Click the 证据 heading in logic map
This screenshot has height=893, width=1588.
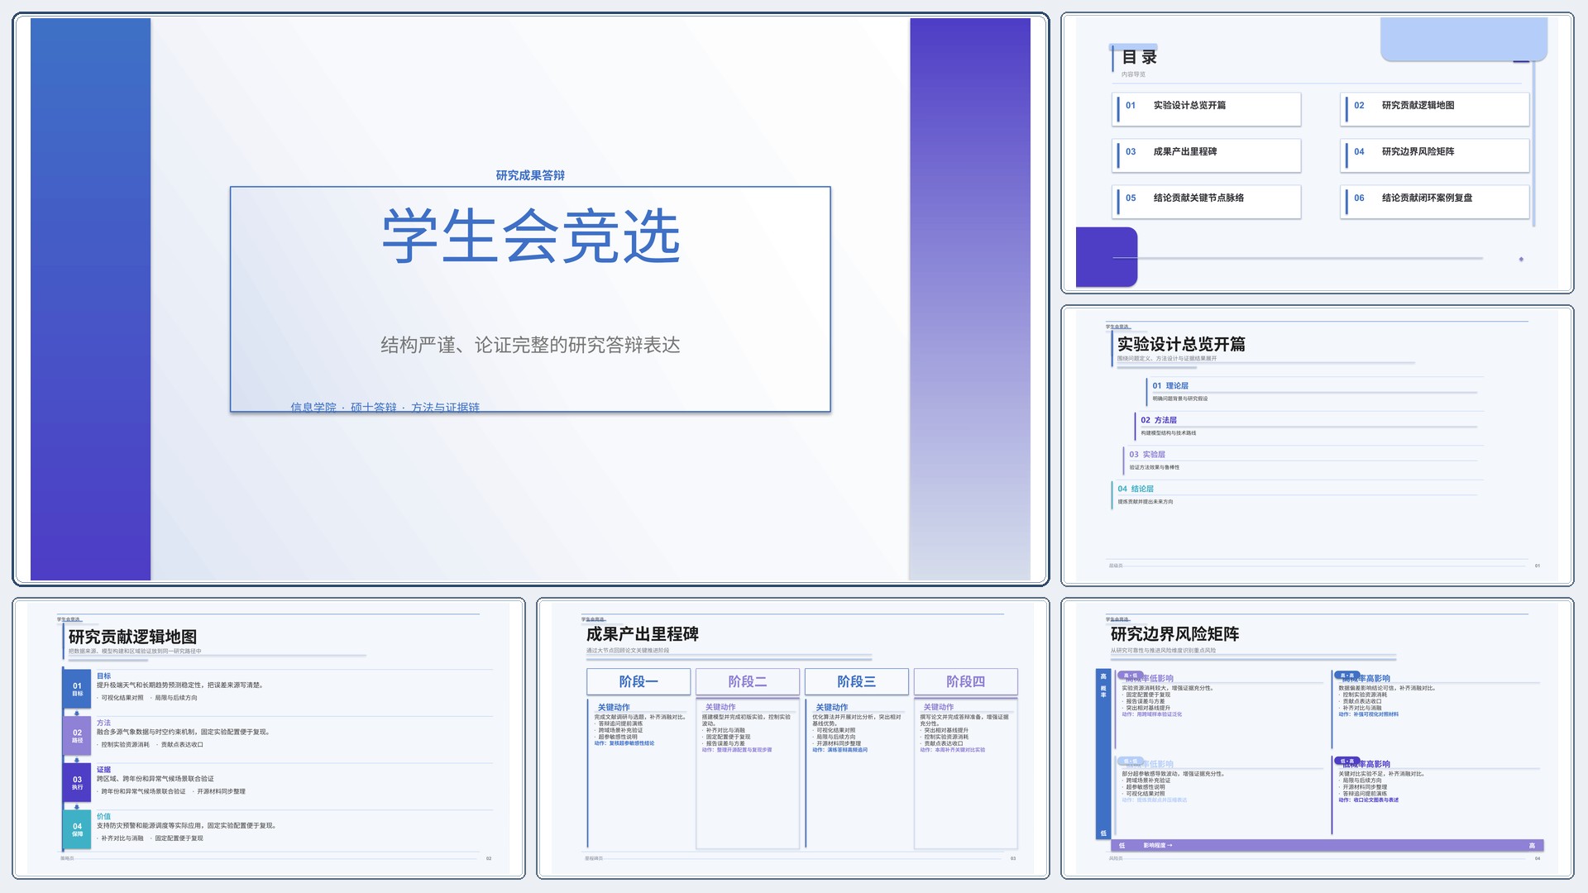click(103, 770)
